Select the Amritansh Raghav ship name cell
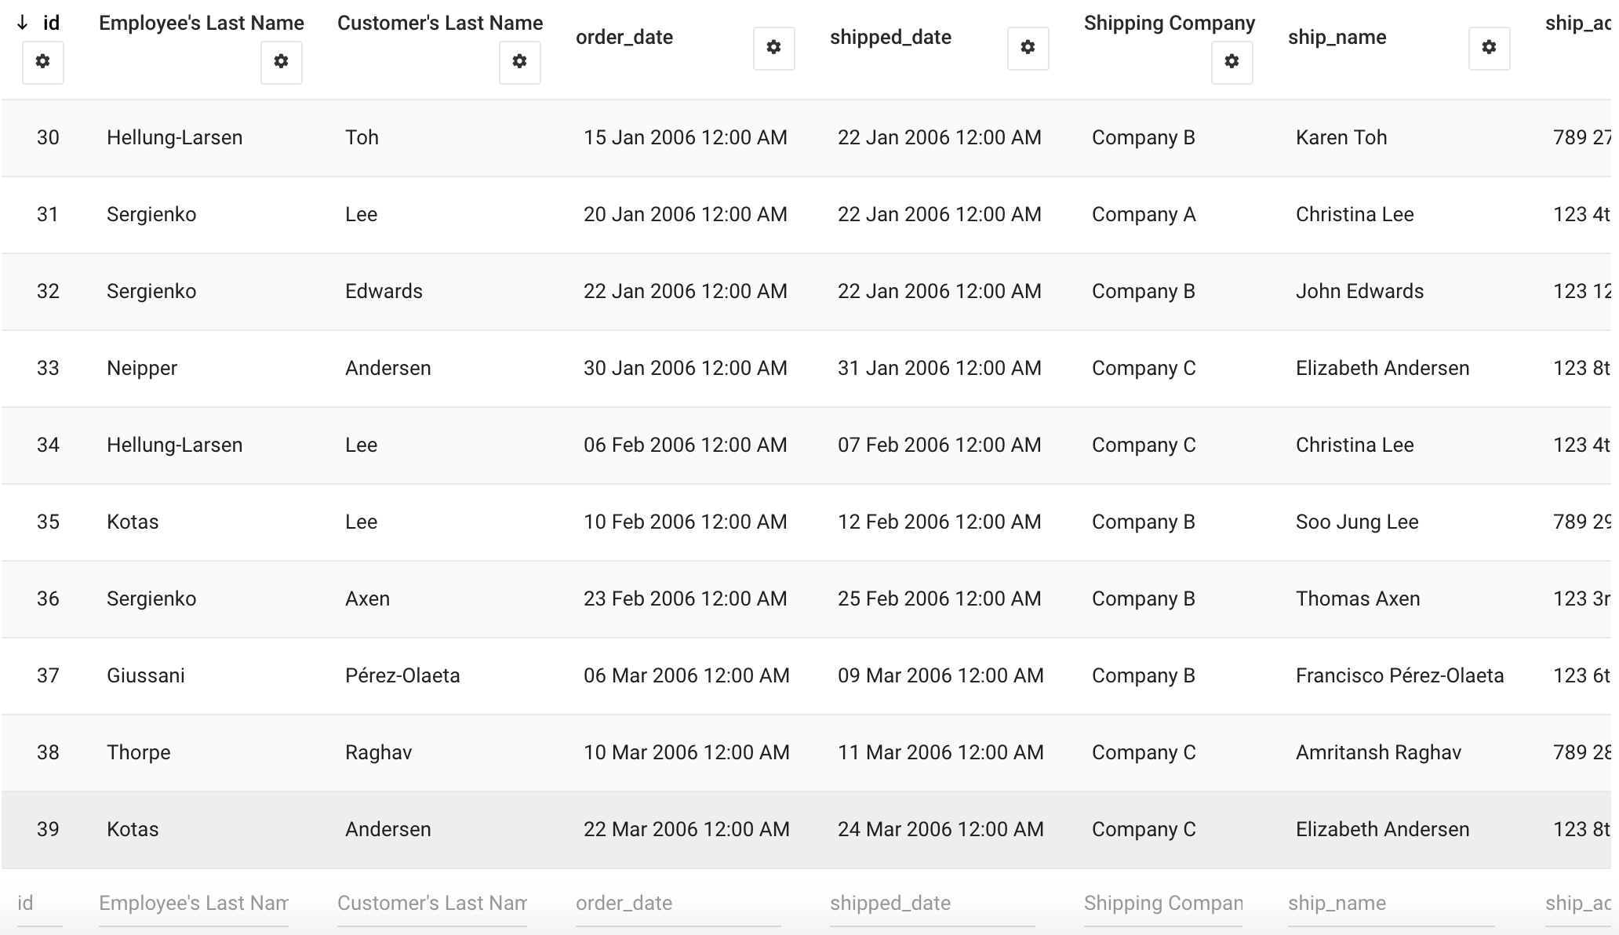 tap(1378, 752)
